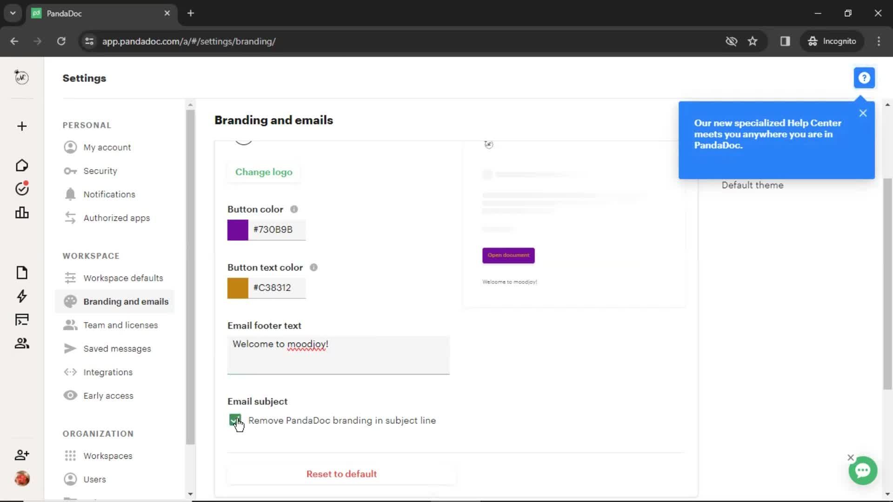Screen dimensions: 893x502
Task: Expand Users organization settings
Action: click(x=94, y=479)
